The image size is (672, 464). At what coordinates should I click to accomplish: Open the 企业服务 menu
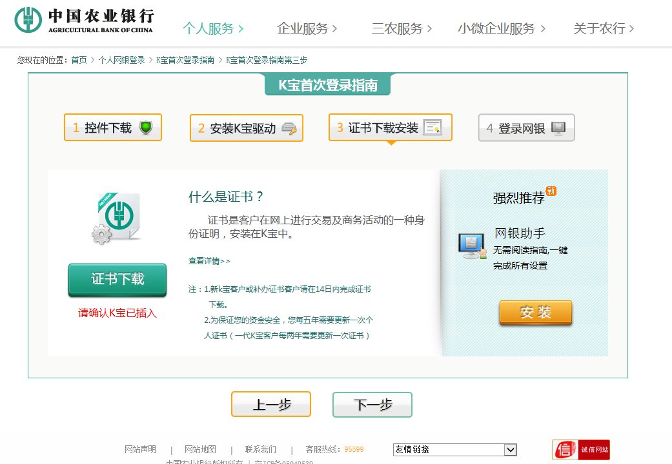(x=305, y=28)
